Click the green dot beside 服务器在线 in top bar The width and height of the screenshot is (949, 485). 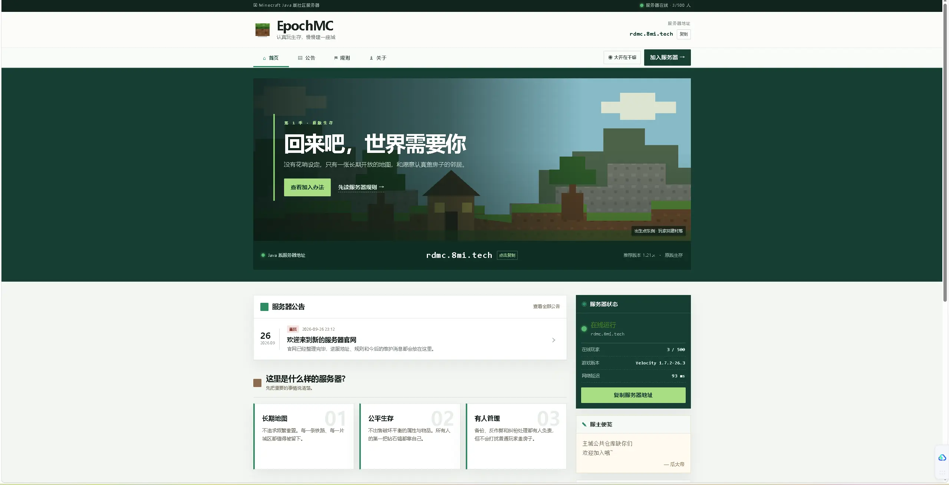click(642, 6)
